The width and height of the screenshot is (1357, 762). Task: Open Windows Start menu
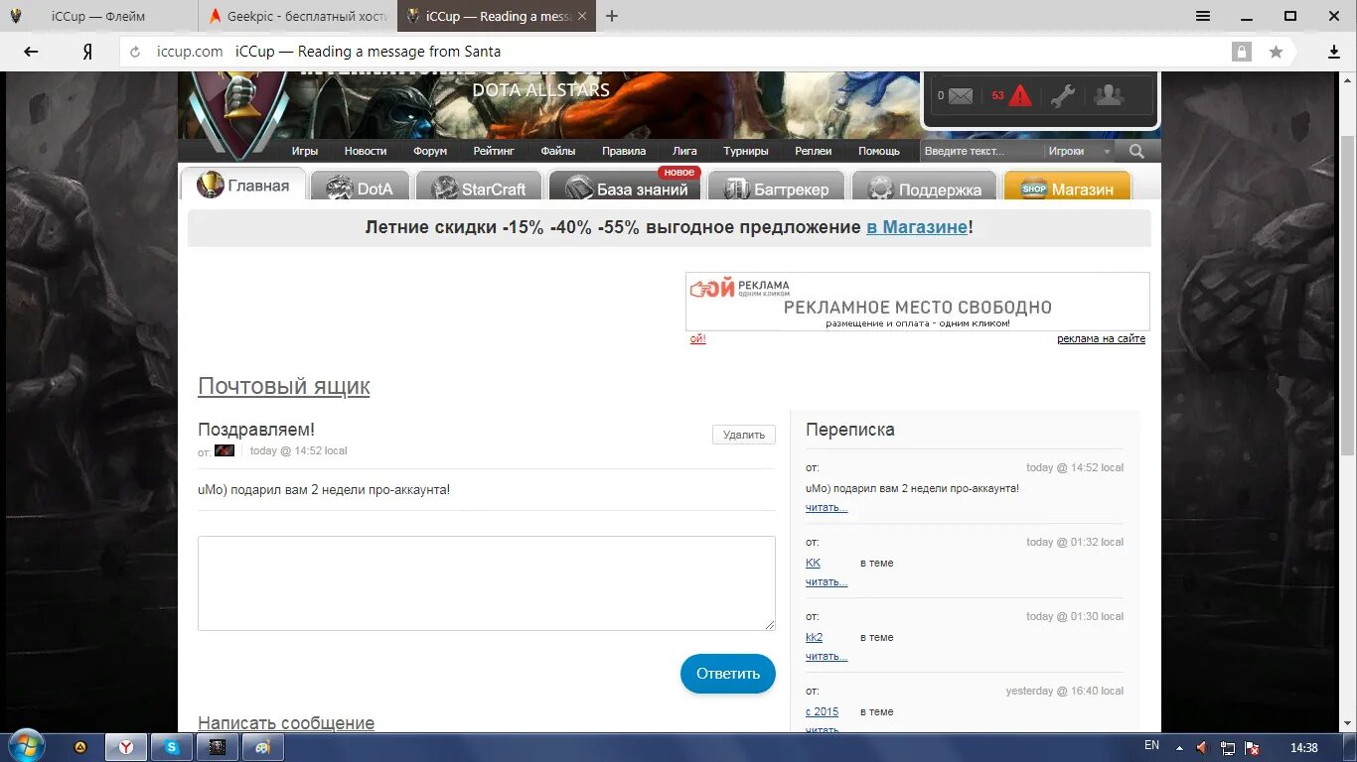[25, 746]
